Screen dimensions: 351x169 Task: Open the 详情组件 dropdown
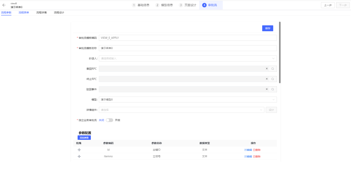[x=182, y=110]
